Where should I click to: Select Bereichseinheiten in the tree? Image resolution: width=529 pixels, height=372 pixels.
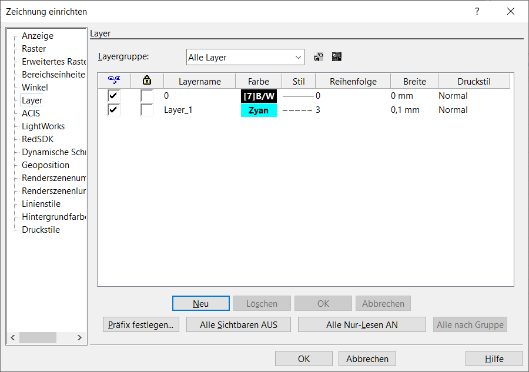tap(53, 75)
